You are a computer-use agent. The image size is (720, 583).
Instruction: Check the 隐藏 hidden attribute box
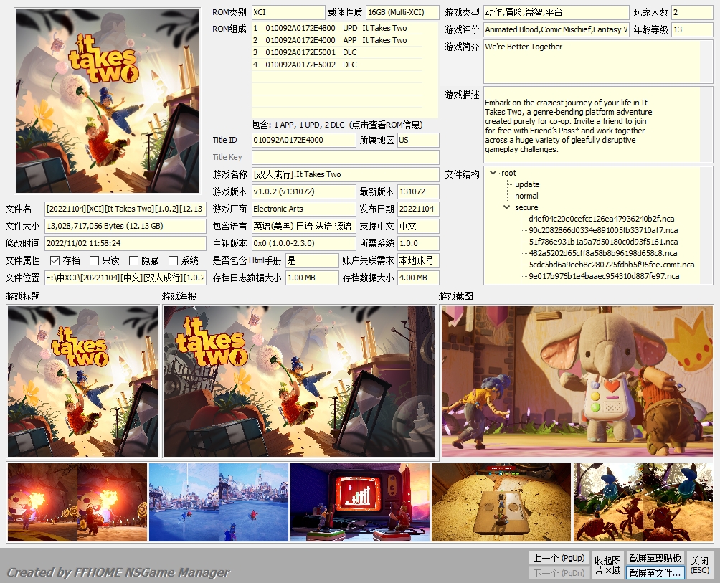[x=133, y=261]
